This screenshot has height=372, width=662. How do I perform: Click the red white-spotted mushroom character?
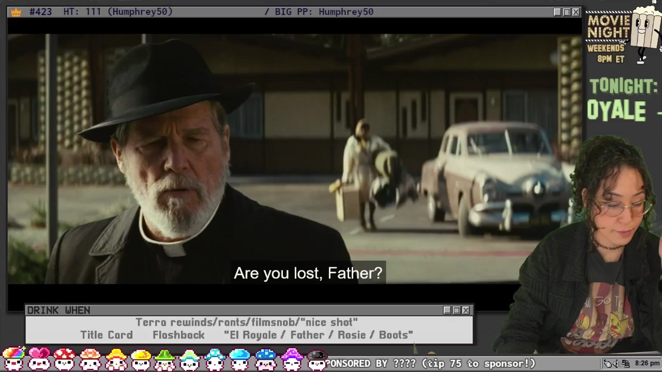pos(64,359)
